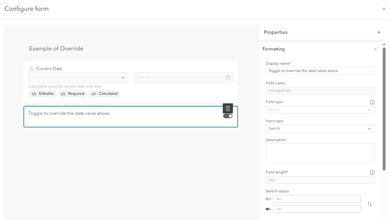Click the off-state switch icon beside No
390x220 pixels.
268,199
